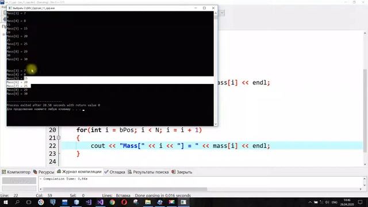The image size is (368, 207).
Task: Open the volume control in system tray
Action: [x=327, y=202]
